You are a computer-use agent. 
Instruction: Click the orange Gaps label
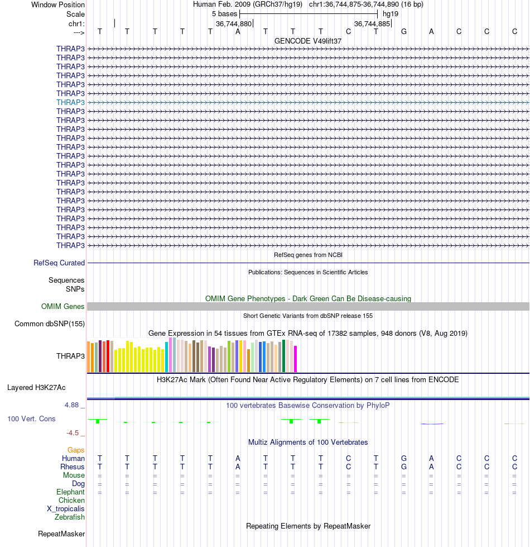click(76, 450)
